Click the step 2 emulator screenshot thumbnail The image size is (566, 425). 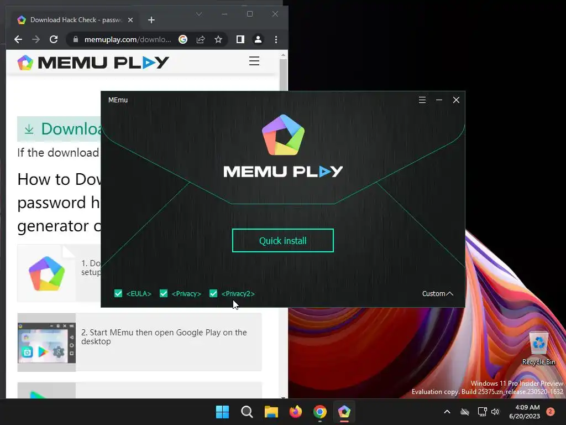(46, 342)
